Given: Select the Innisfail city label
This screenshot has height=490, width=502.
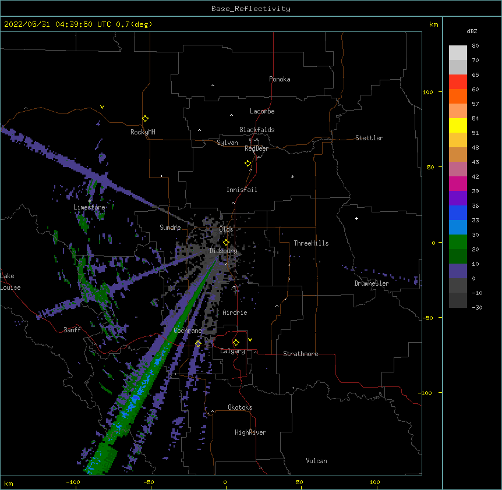Looking at the screenshot, I should coord(242,190).
